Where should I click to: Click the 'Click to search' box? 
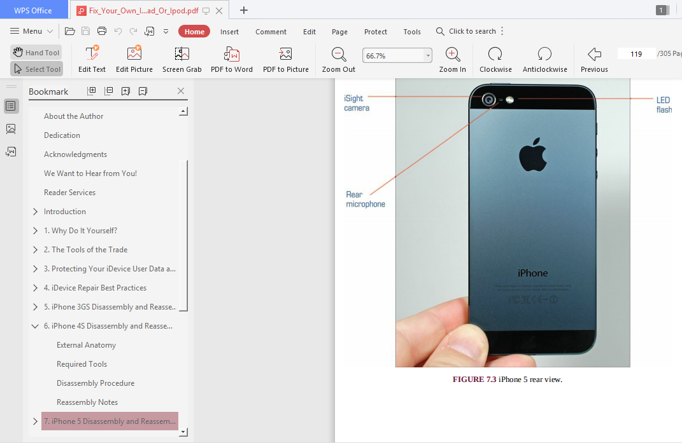click(x=466, y=31)
